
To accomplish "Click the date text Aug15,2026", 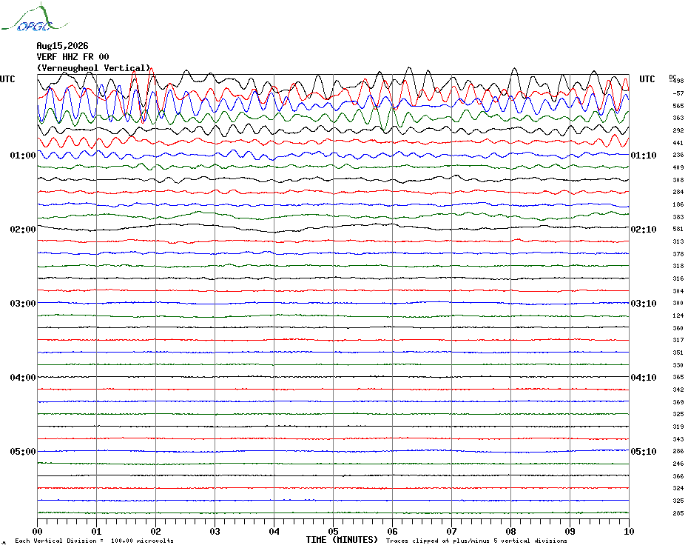I will point(62,46).
